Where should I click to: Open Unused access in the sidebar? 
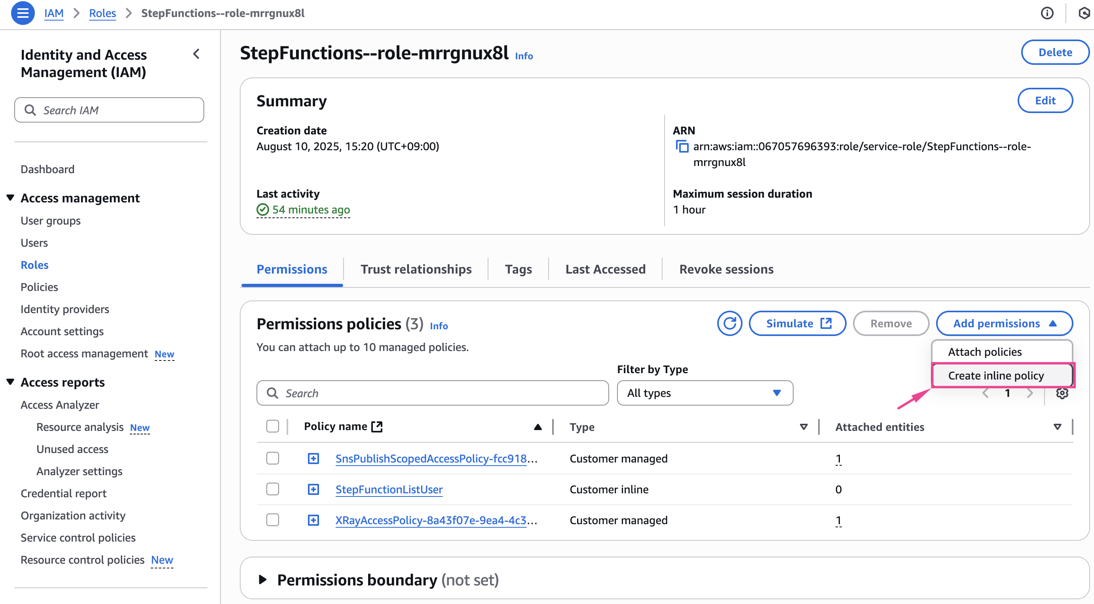click(x=72, y=449)
